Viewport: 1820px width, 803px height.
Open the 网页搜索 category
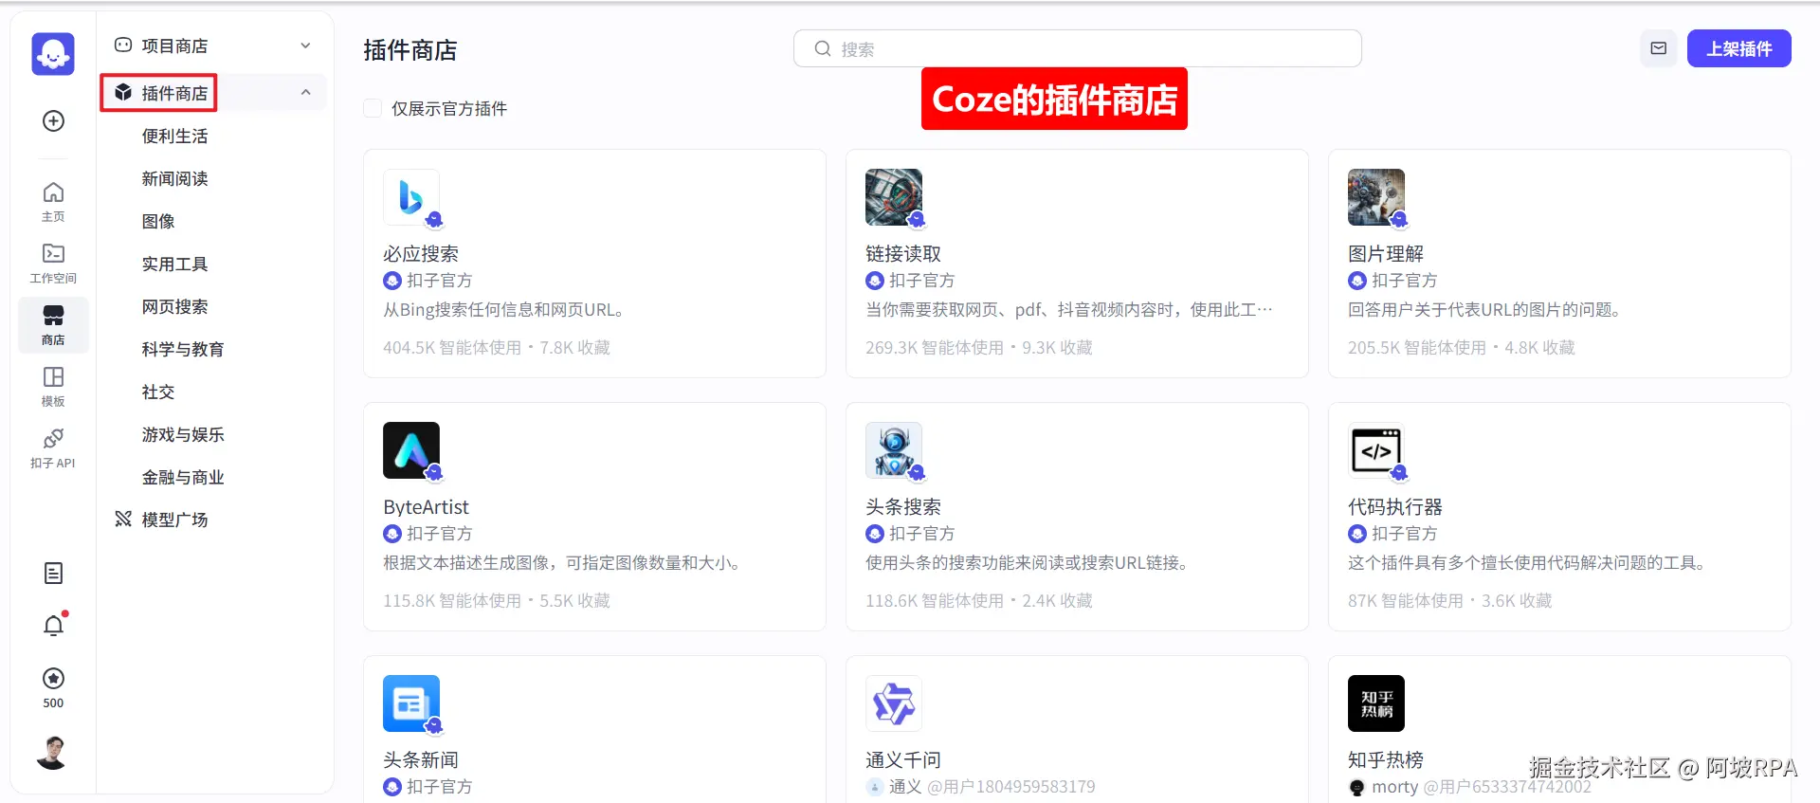174,306
